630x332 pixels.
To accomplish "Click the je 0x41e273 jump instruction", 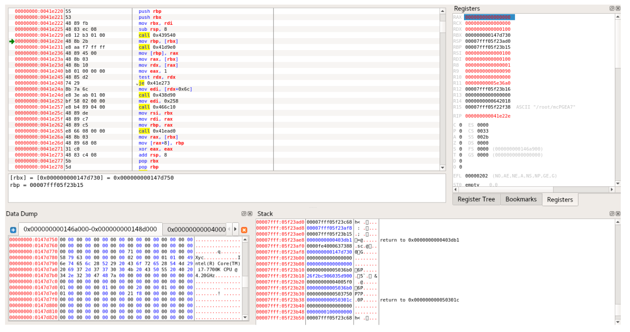I will (155, 83).
